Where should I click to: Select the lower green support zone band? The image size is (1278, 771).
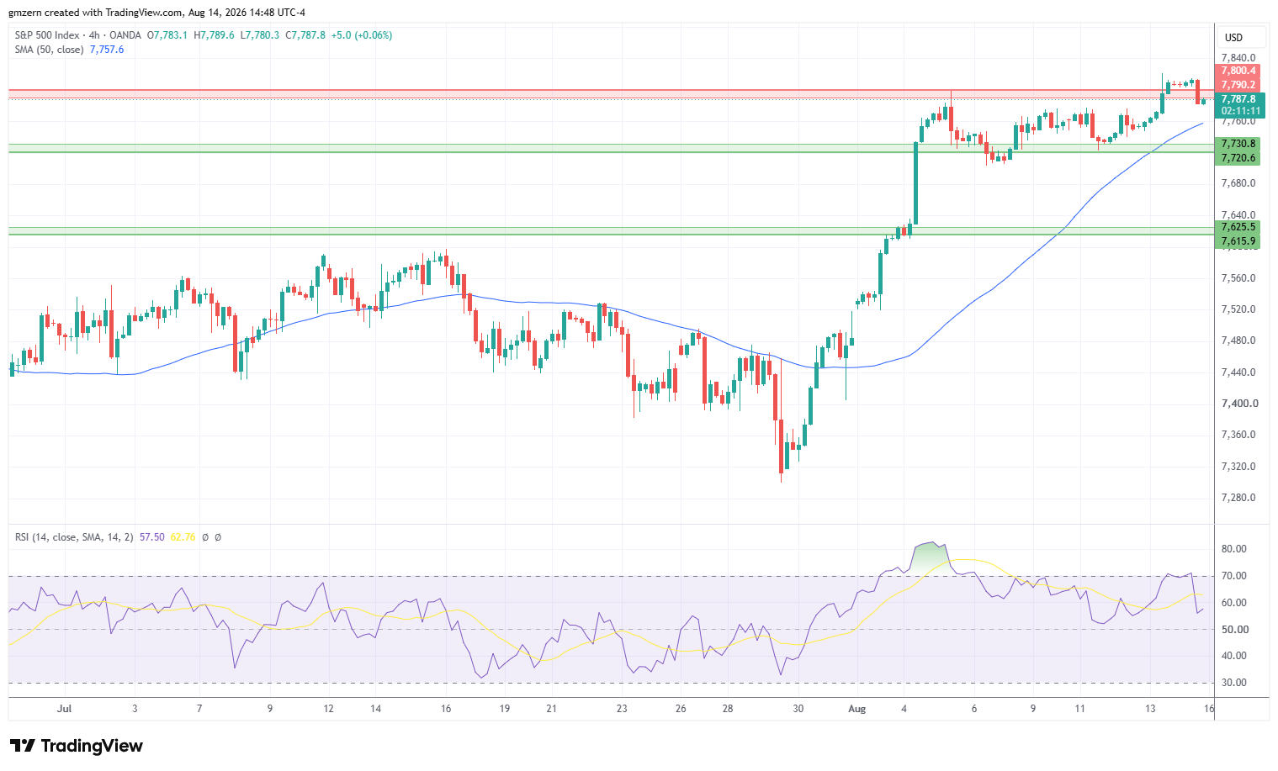click(612, 230)
